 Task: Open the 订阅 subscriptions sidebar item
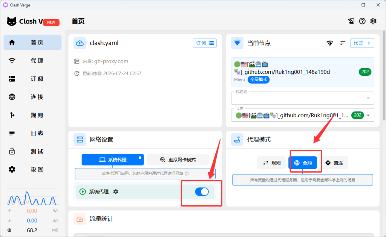click(32, 79)
